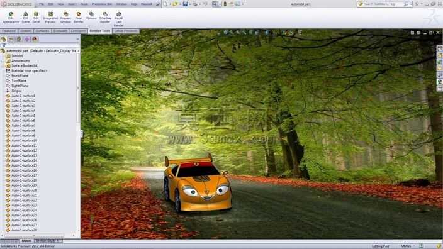Click Recall Last Render
443x249 pixels.
[x=118, y=19]
